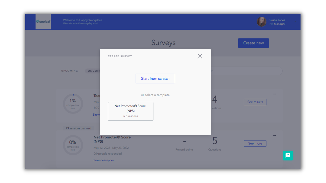
Task: Open the three-dot menu beside See results
Action: [x=274, y=94]
